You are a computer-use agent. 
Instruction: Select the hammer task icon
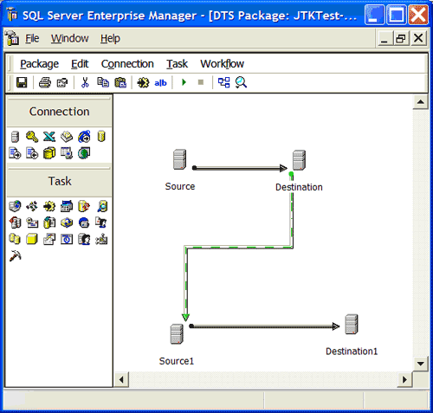point(15,256)
